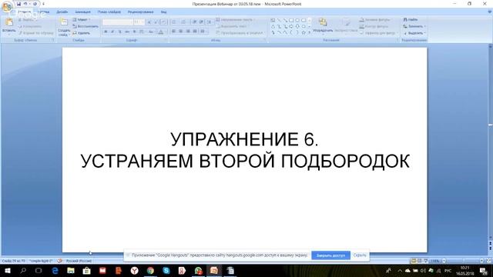
Task: Select the oval shape in gallery
Action: point(297,21)
